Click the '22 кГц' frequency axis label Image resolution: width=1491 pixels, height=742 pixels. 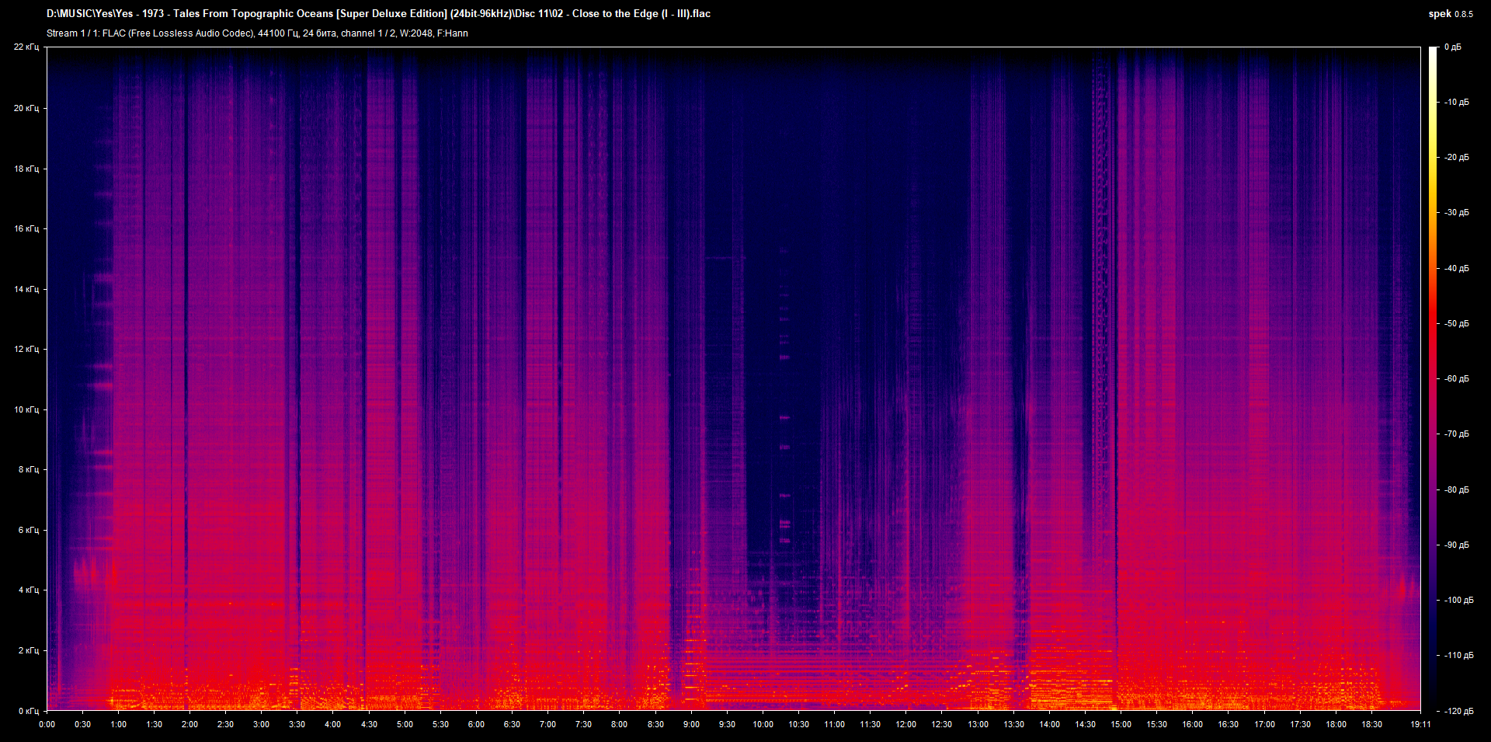[26, 47]
